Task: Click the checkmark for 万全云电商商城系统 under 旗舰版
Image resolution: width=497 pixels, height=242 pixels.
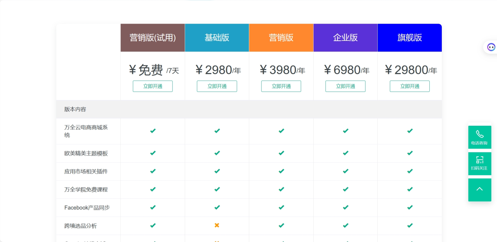Action: [410, 131]
